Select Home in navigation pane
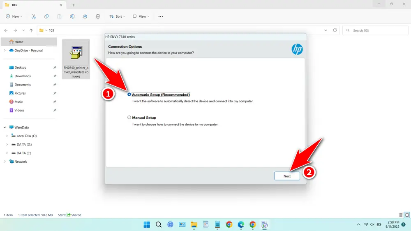Viewport: 411px width, 231px height. click(29, 42)
